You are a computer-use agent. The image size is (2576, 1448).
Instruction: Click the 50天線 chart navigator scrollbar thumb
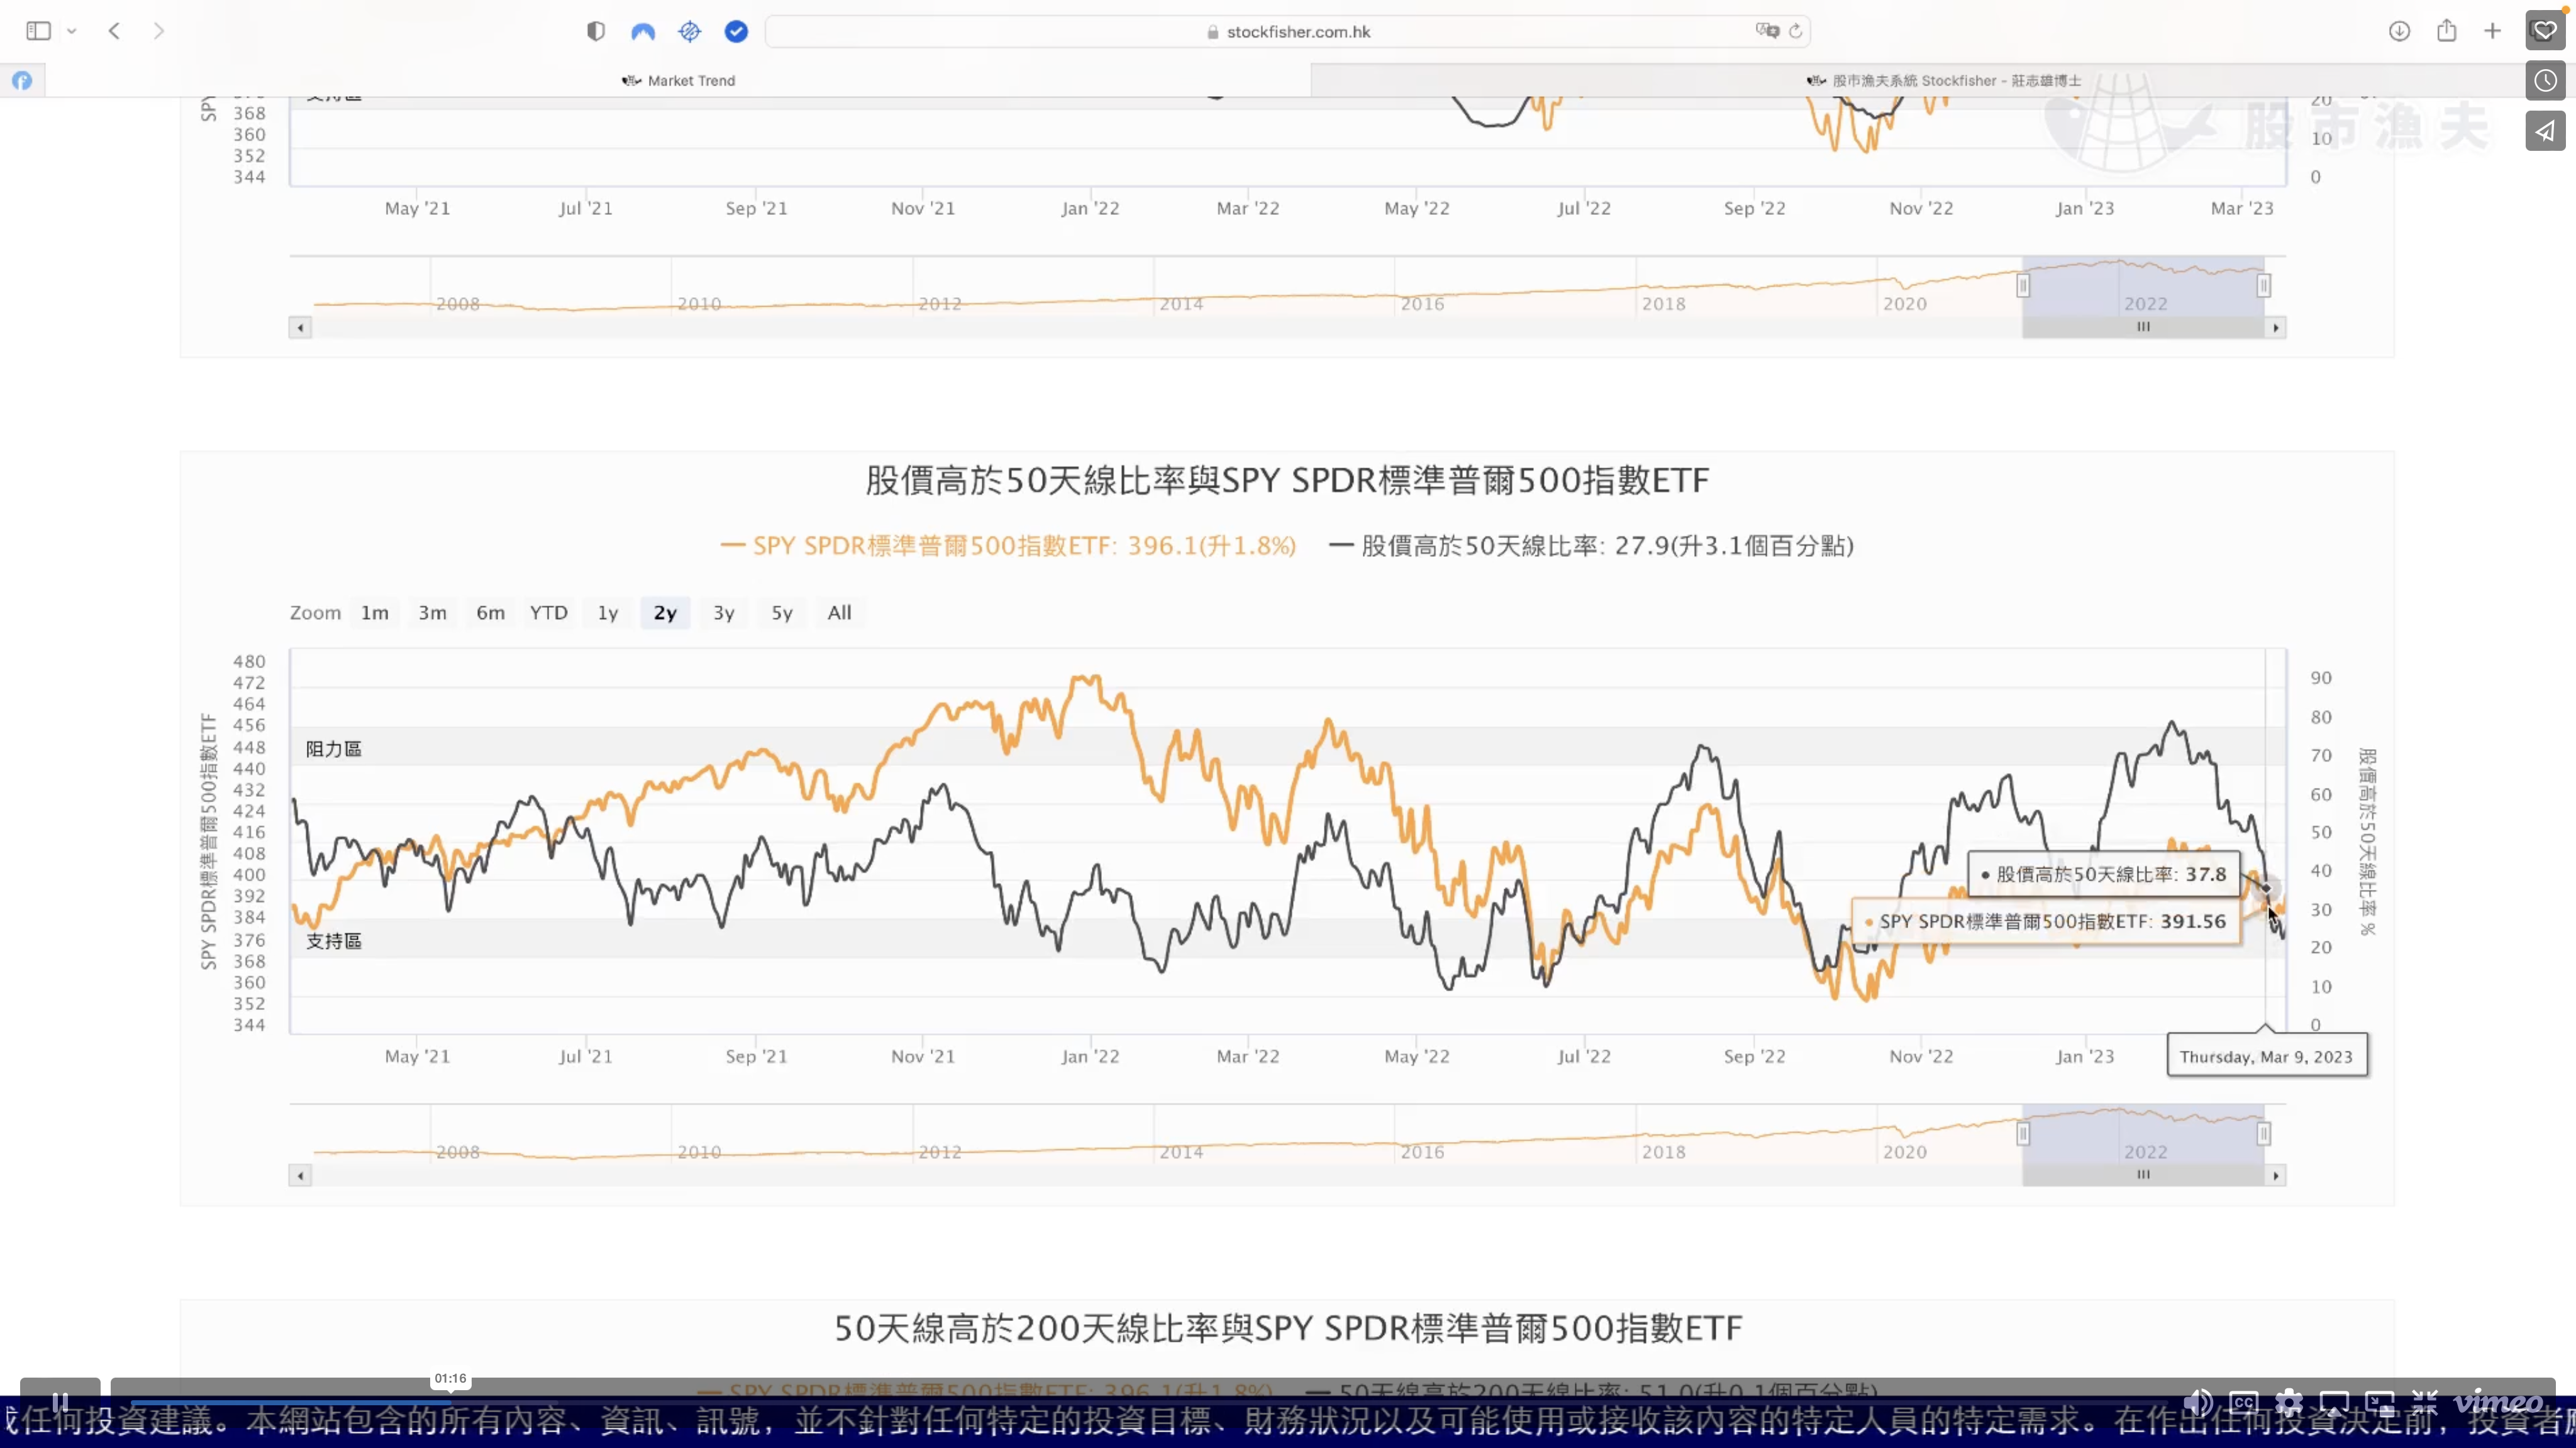2143,1175
